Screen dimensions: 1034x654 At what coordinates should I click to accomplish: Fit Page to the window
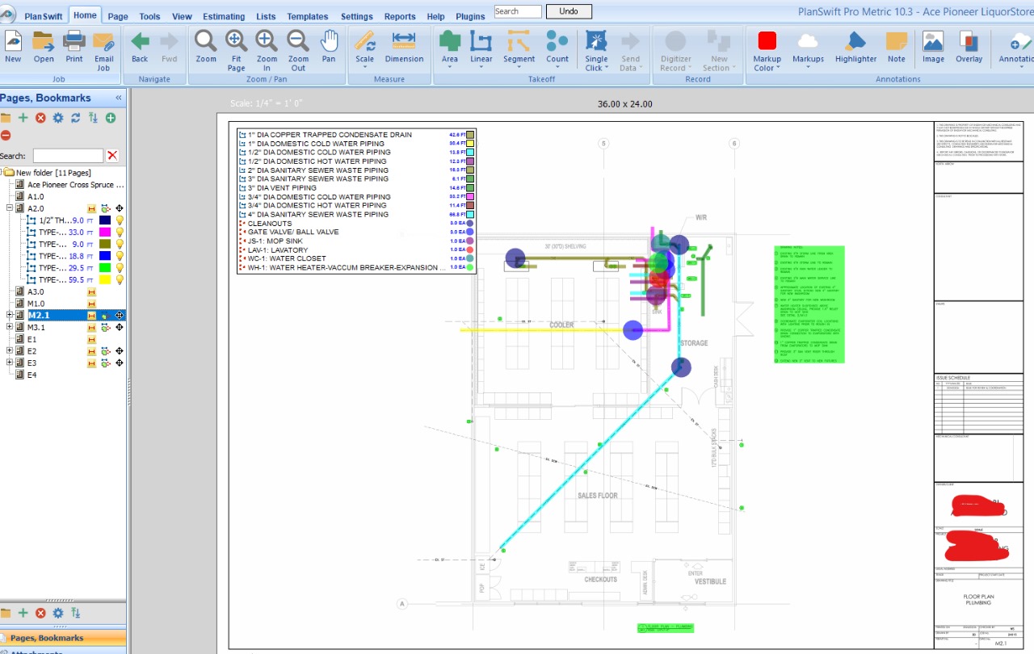[x=236, y=51]
